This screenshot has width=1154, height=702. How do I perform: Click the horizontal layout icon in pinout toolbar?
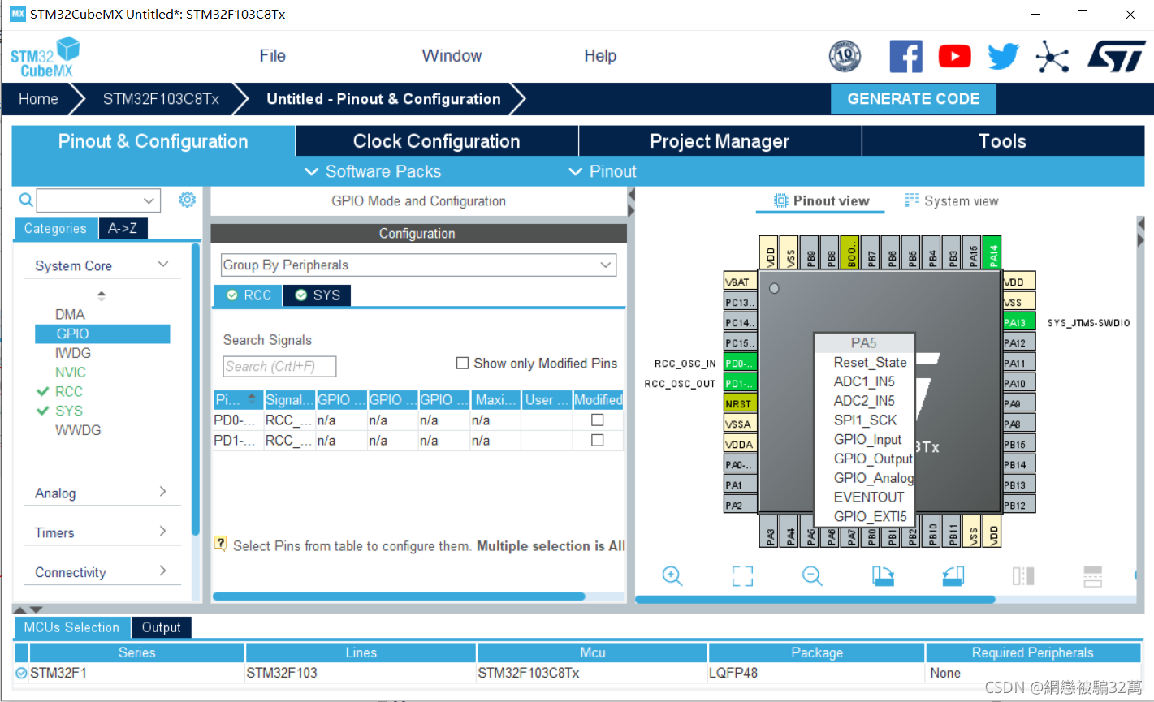point(1093,576)
